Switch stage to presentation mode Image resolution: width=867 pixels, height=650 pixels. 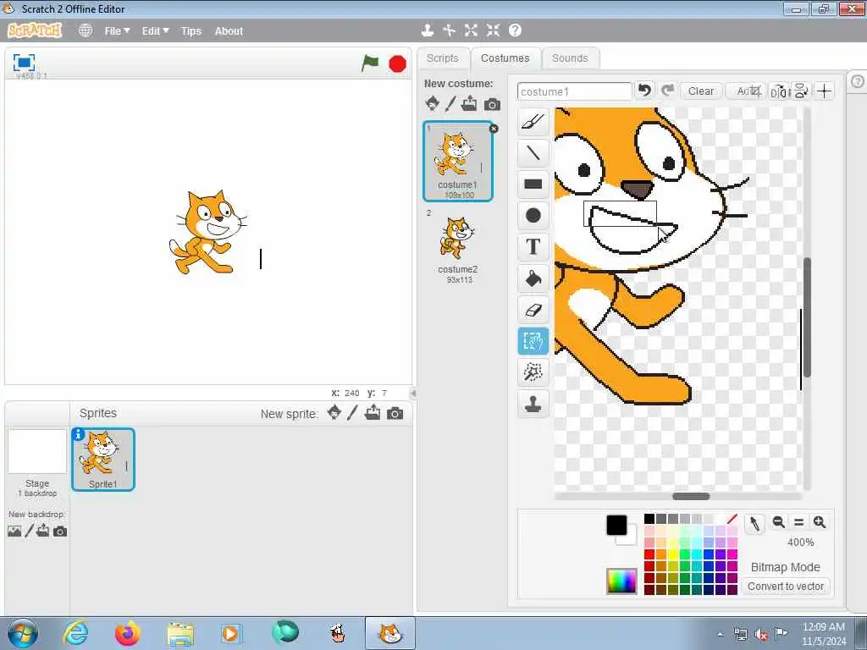(24, 63)
